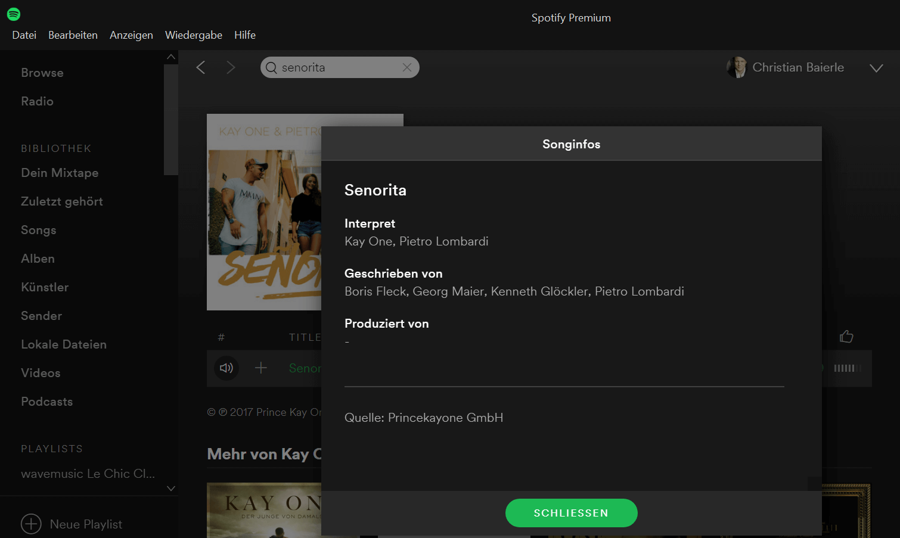The width and height of the screenshot is (900, 538).
Task: Click the TITLE column header
Action: [x=305, y=337]
